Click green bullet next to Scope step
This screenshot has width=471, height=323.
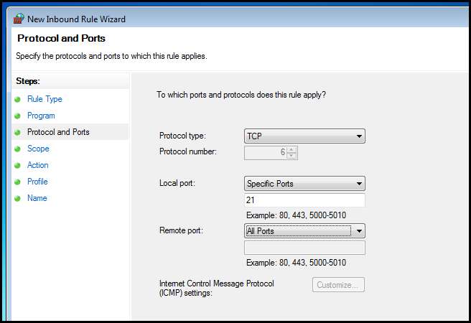click(x=17, y=149)
